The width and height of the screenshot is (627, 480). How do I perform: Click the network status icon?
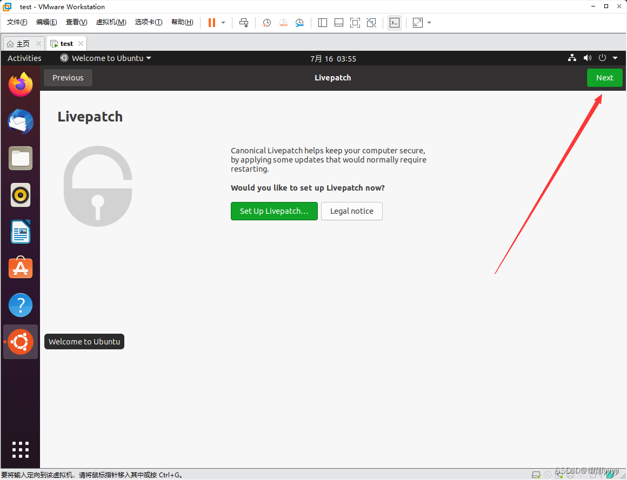tap(572, 58)
